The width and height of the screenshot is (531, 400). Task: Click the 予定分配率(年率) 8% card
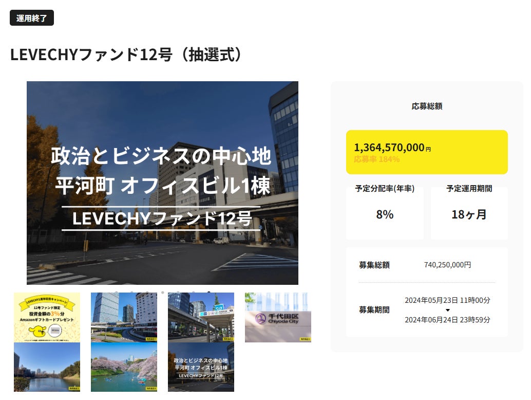point(385,212)
